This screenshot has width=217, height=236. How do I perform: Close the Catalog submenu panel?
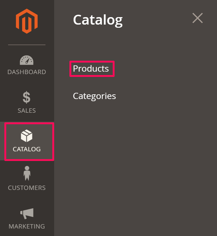point(197,18)
